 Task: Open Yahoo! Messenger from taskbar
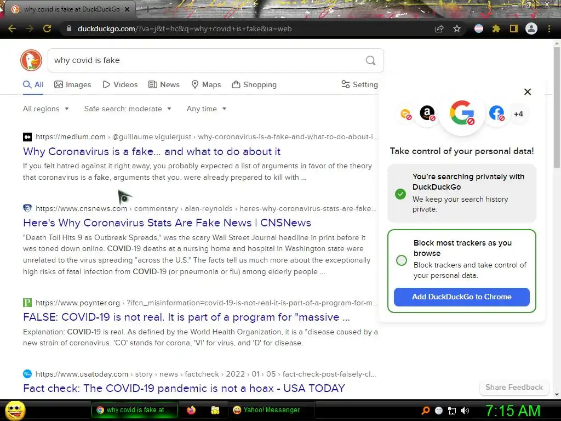(x=271, y=410)
